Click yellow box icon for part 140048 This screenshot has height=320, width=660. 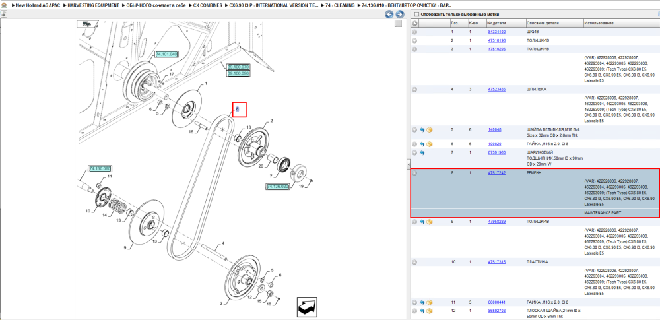click(x=430, y=130)
